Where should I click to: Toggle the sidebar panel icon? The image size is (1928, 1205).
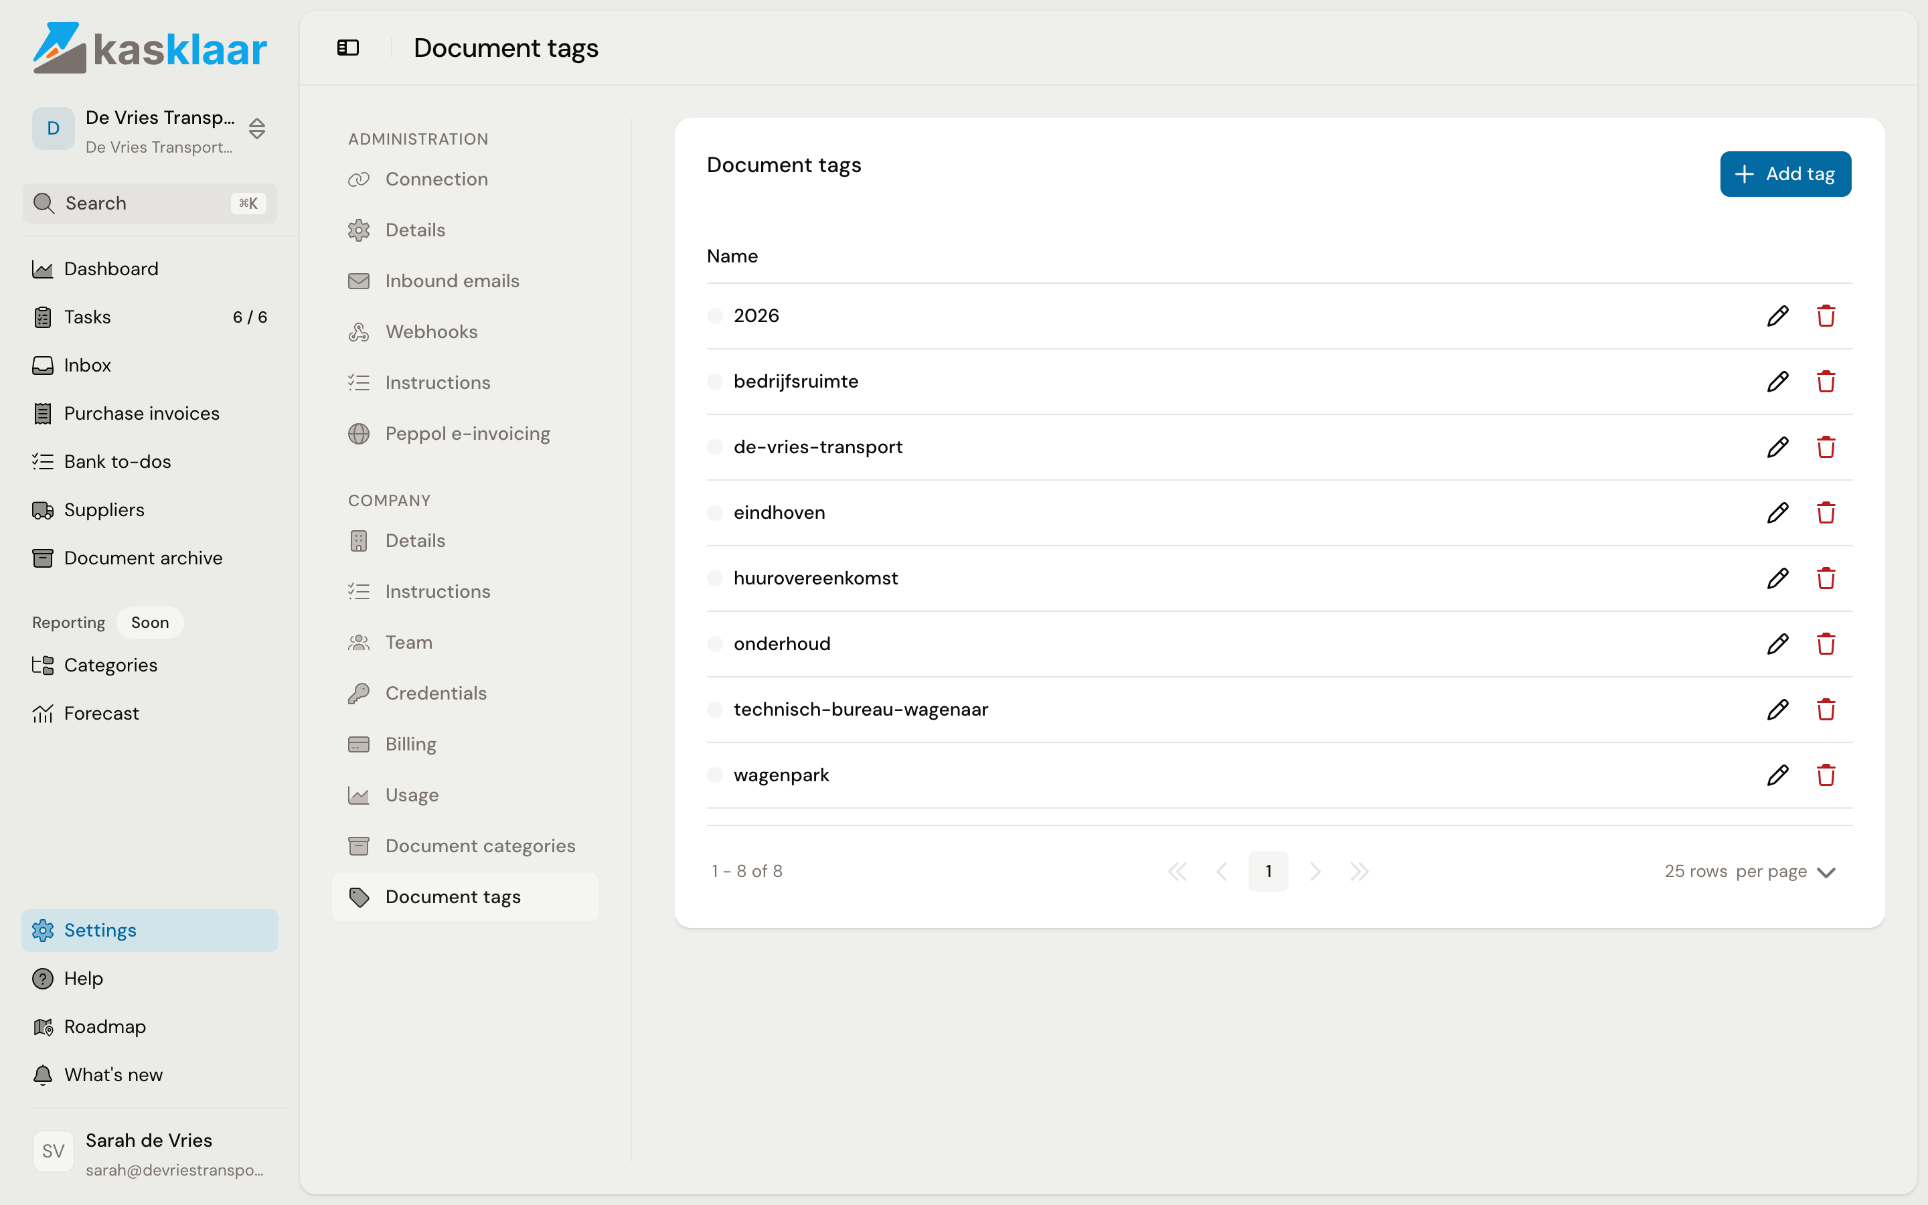[x=348, y=48]
